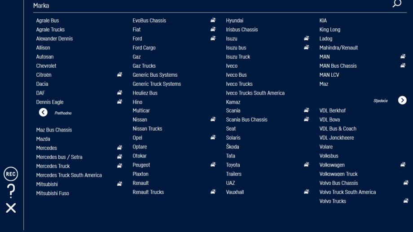This screenshot has width=413, height=232.
Task: Choose Alexander Dennis brand
Action: click(x=54, y=39)
